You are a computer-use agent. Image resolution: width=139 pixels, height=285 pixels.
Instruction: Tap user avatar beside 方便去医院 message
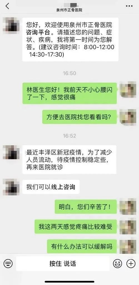[128, 117]
